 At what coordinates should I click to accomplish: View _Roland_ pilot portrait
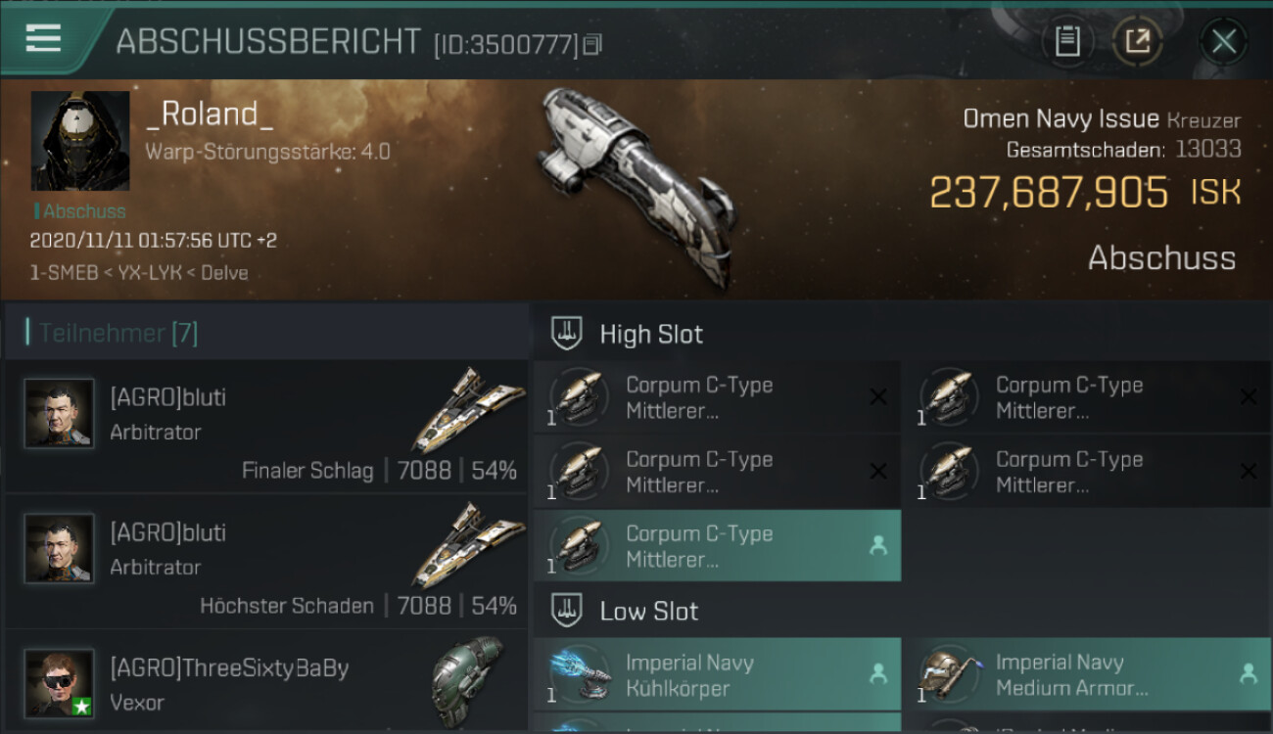[80, 141]
